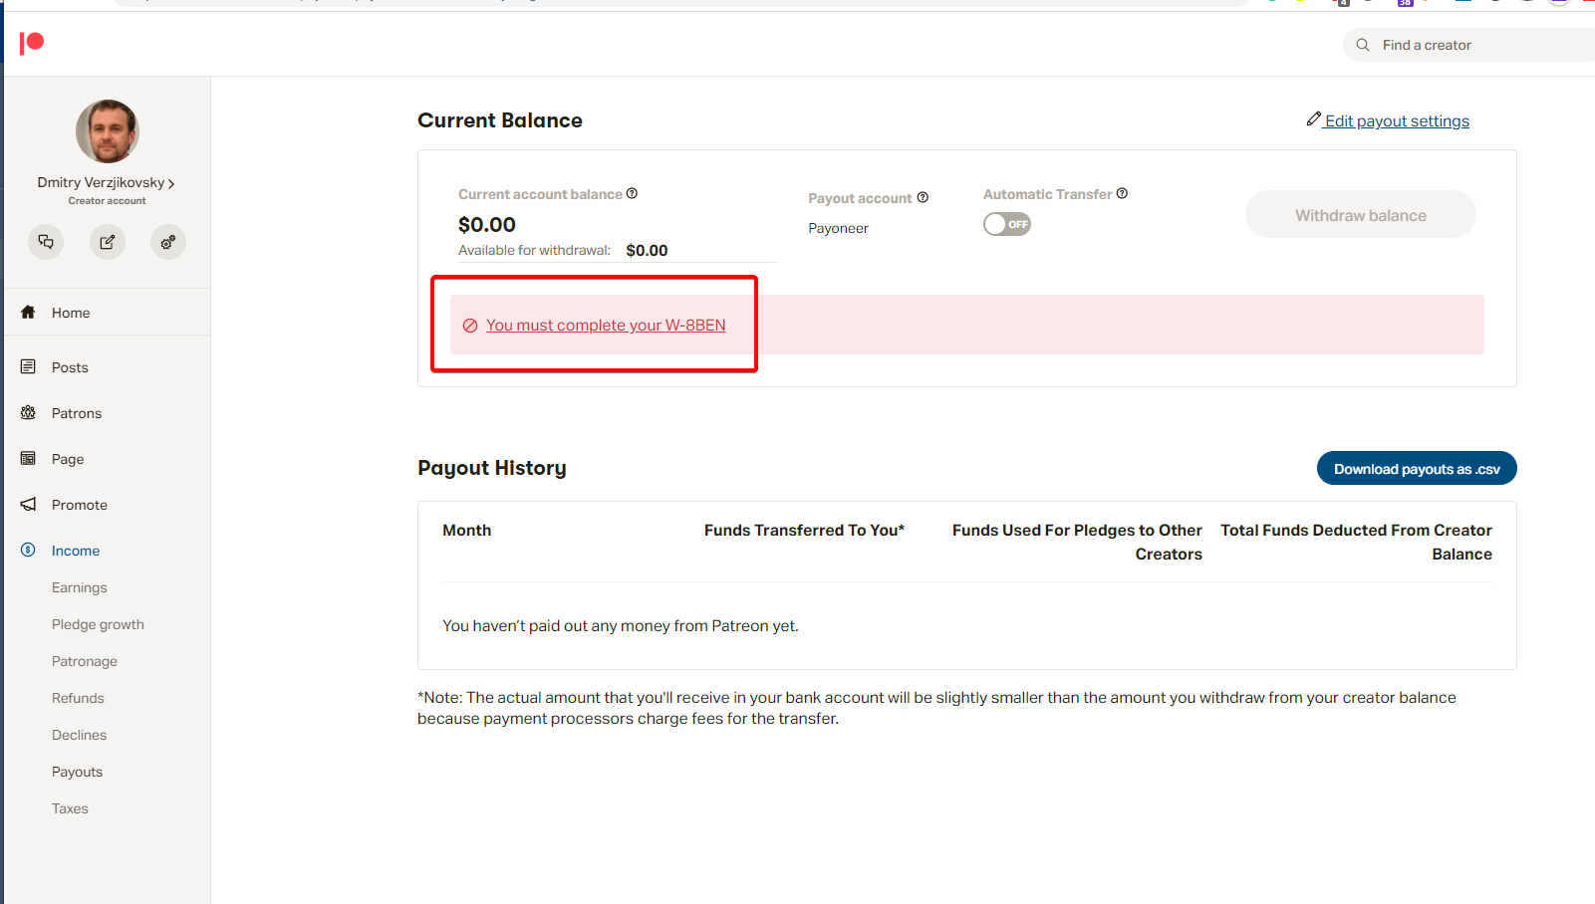Image resolution: width=1595 pixels, height=904 pixels.
Task: Click the Promote megaphone icon
Action: [x=28, y=504]
